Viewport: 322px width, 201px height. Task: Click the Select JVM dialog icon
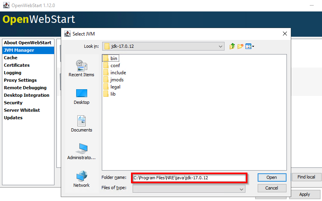tap(67, 34)
